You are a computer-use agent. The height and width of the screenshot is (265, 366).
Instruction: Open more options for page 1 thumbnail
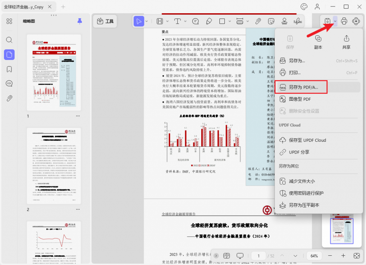click(78, 116)
